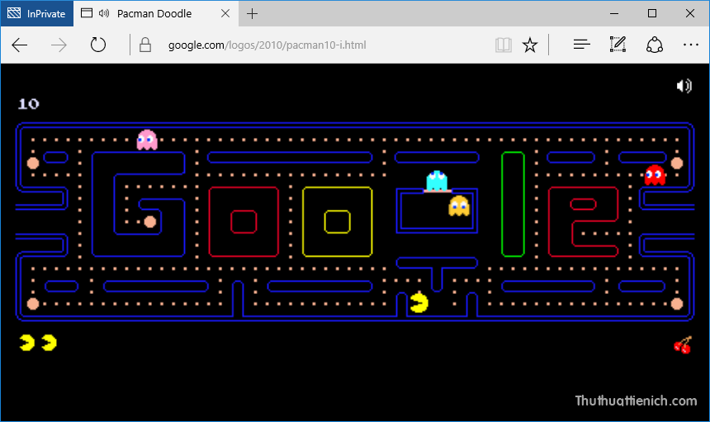
Task: Click the top-right power pellet
Action: point(676,163)
